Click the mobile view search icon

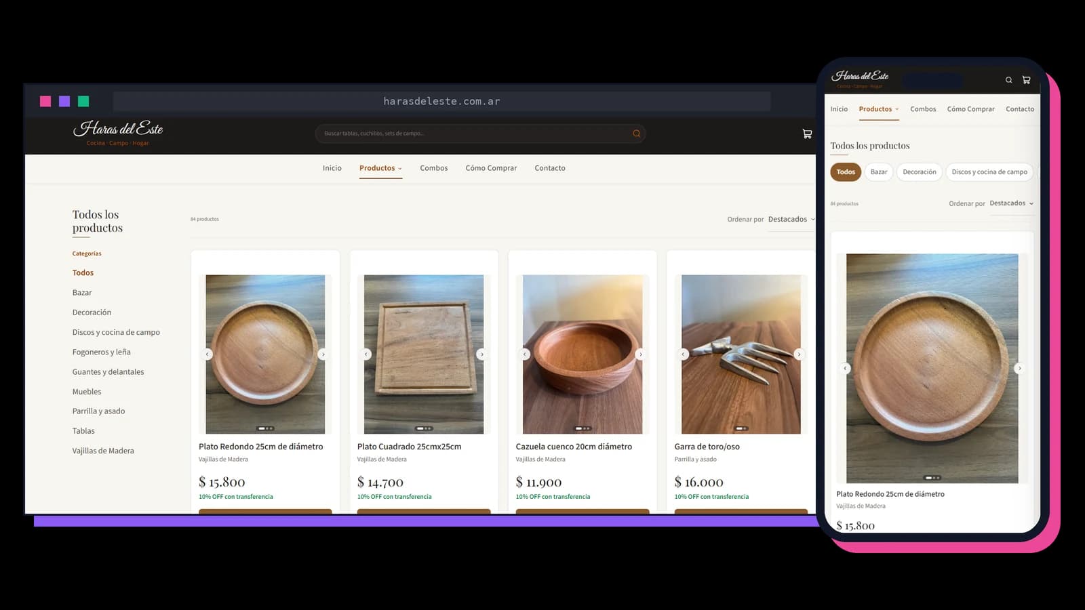pyautogui.click(x=1008, y=80)
